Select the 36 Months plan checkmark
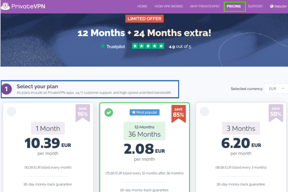 pos(109,112)
